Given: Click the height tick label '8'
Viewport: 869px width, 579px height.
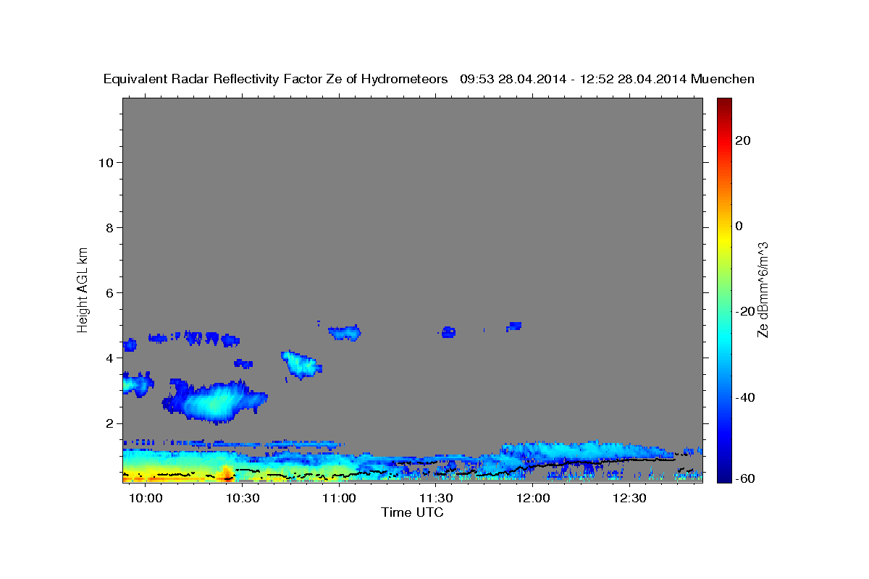Looking at the screenshot, I should click(x=111, y=228).
